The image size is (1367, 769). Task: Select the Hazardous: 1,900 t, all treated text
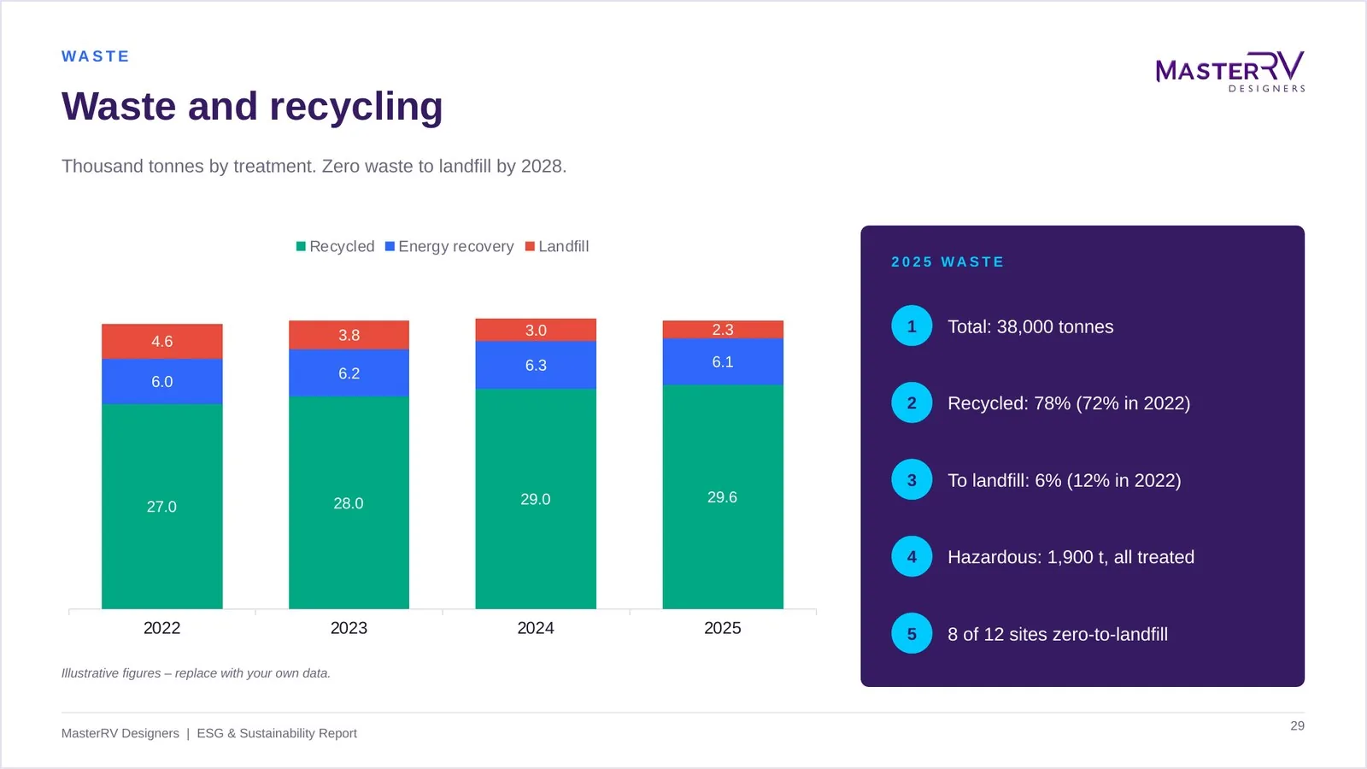[1071, 557]
